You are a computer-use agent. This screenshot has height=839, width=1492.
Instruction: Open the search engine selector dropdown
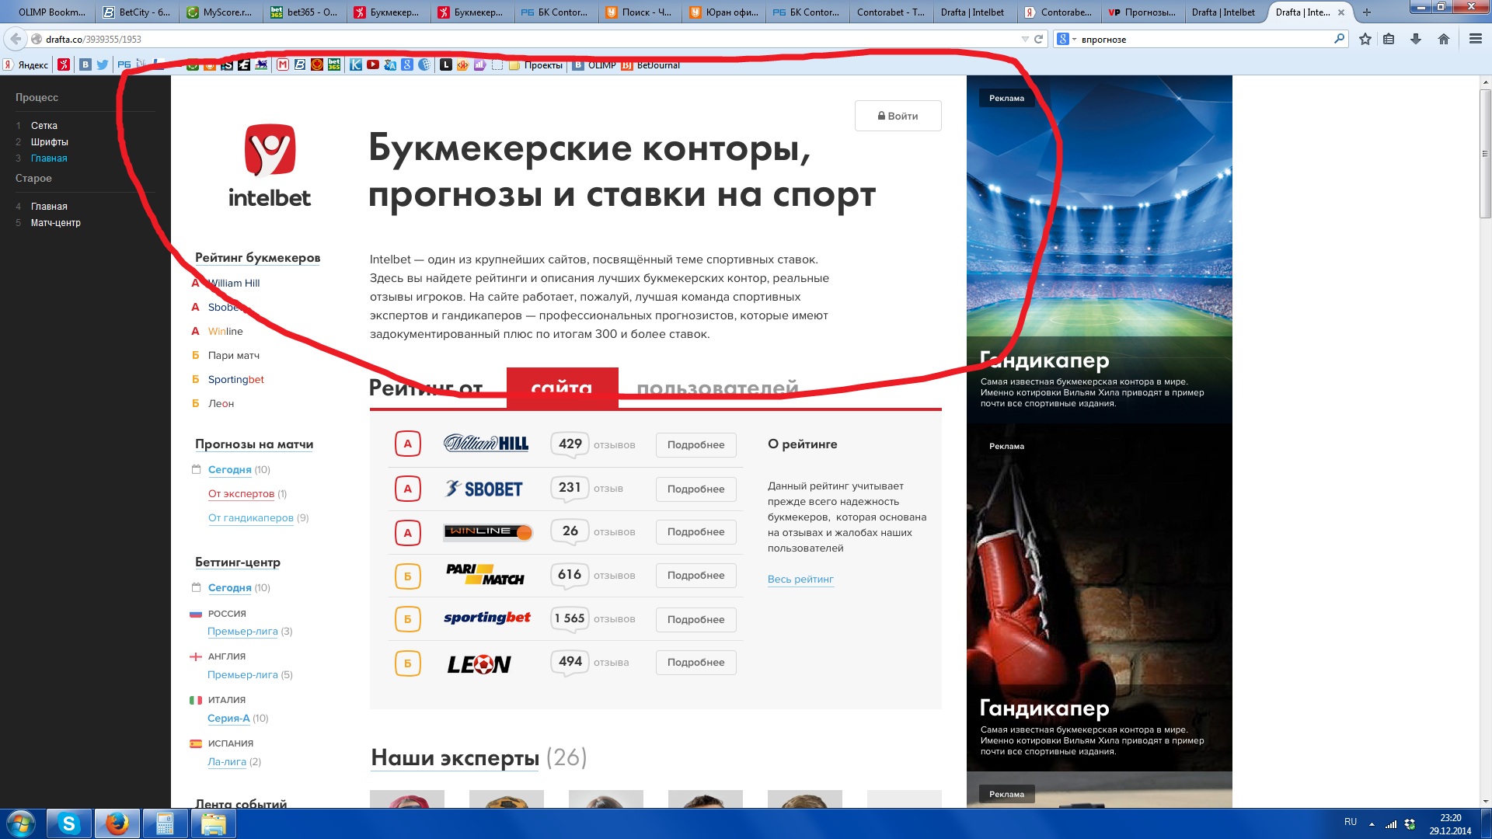(1067, 39)
